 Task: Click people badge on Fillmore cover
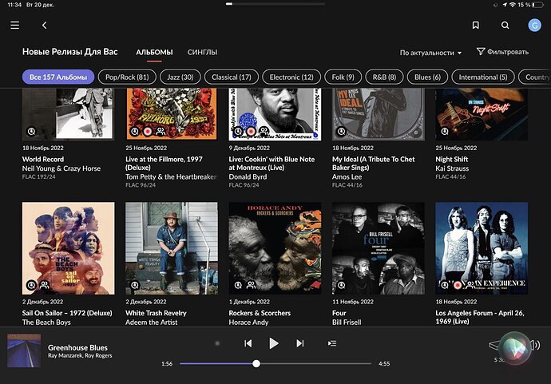161,132
